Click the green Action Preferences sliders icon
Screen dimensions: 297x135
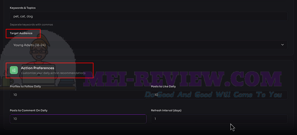(x=14, y=70)
